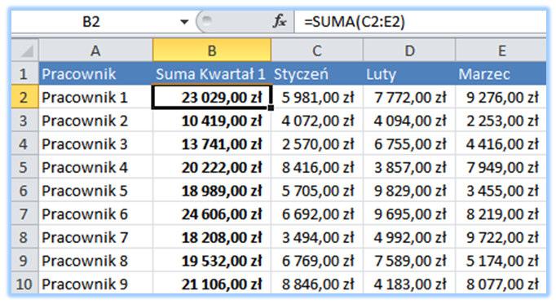Image resolution: width=556 pixels, height=304 pixels.
Task: Click Luty value 7 772,00 zł
Action: point(409,97)
